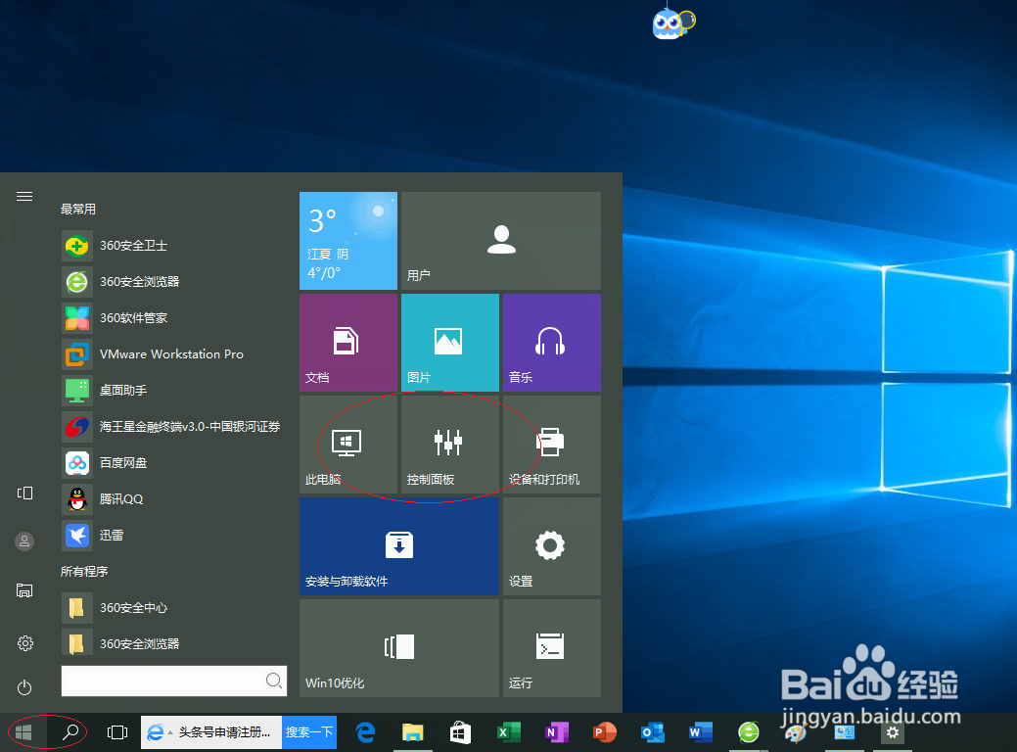Open the file explorer icon in start sidebar
This screenshot has height=752, width=1017.
[24, 590]
